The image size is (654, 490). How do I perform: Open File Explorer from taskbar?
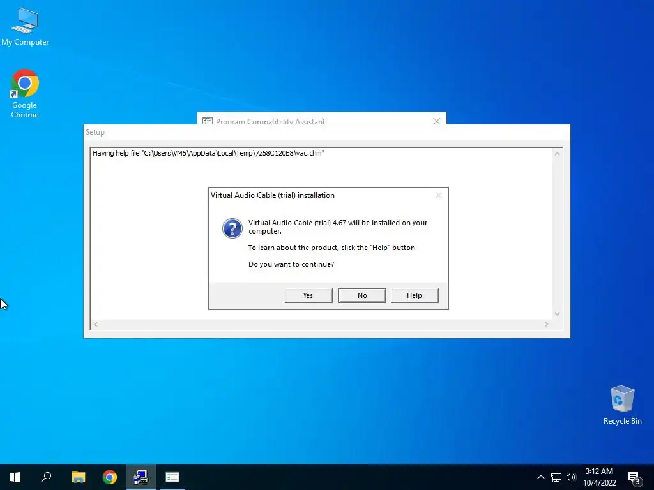[78, 477]
